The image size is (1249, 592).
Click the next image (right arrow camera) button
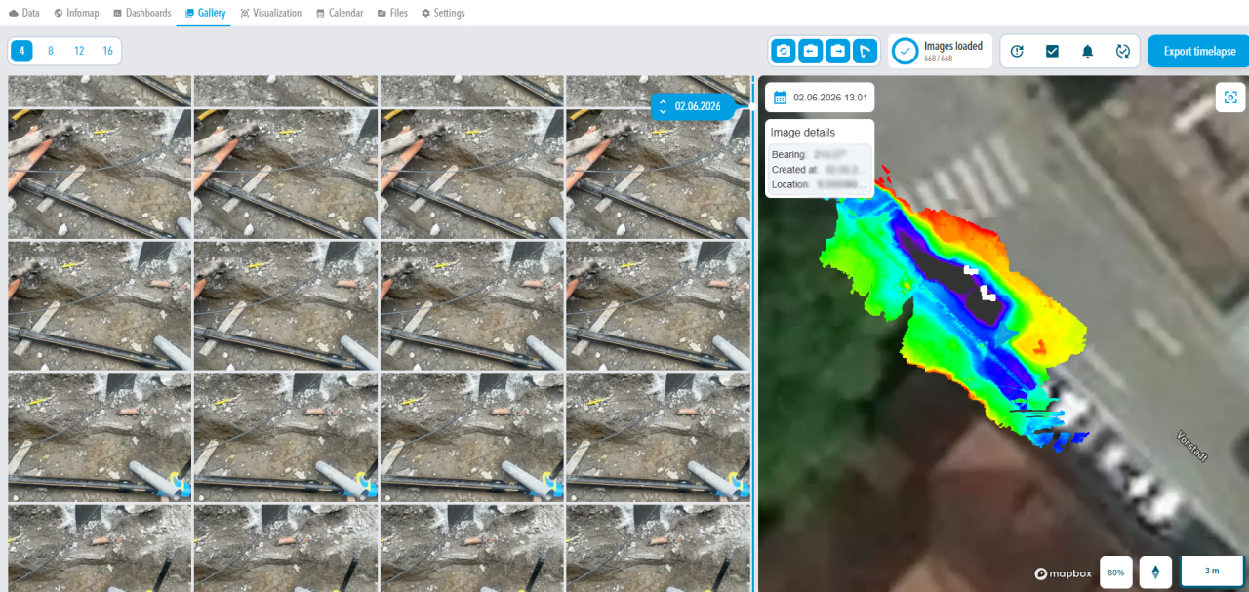[837, 51]
